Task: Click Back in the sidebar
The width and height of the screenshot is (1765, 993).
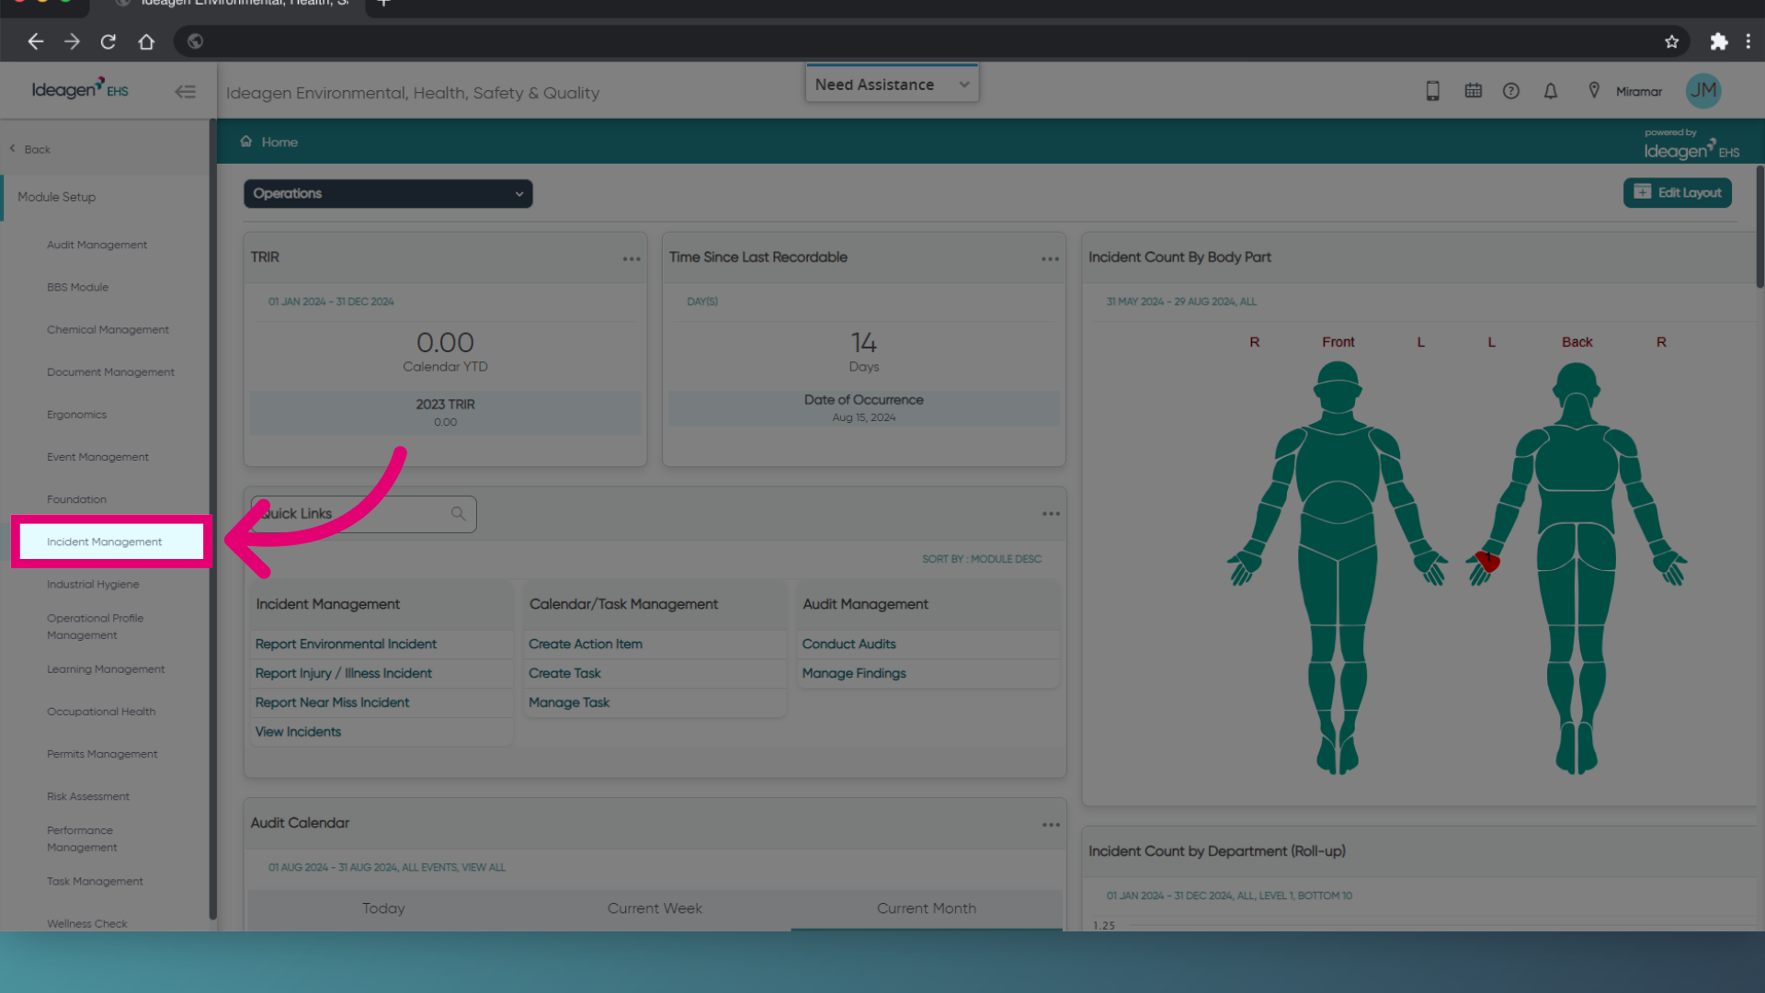Action: [30, 149]
